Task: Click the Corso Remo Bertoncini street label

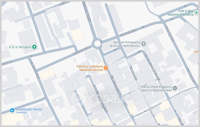Action: click(149, 110)
